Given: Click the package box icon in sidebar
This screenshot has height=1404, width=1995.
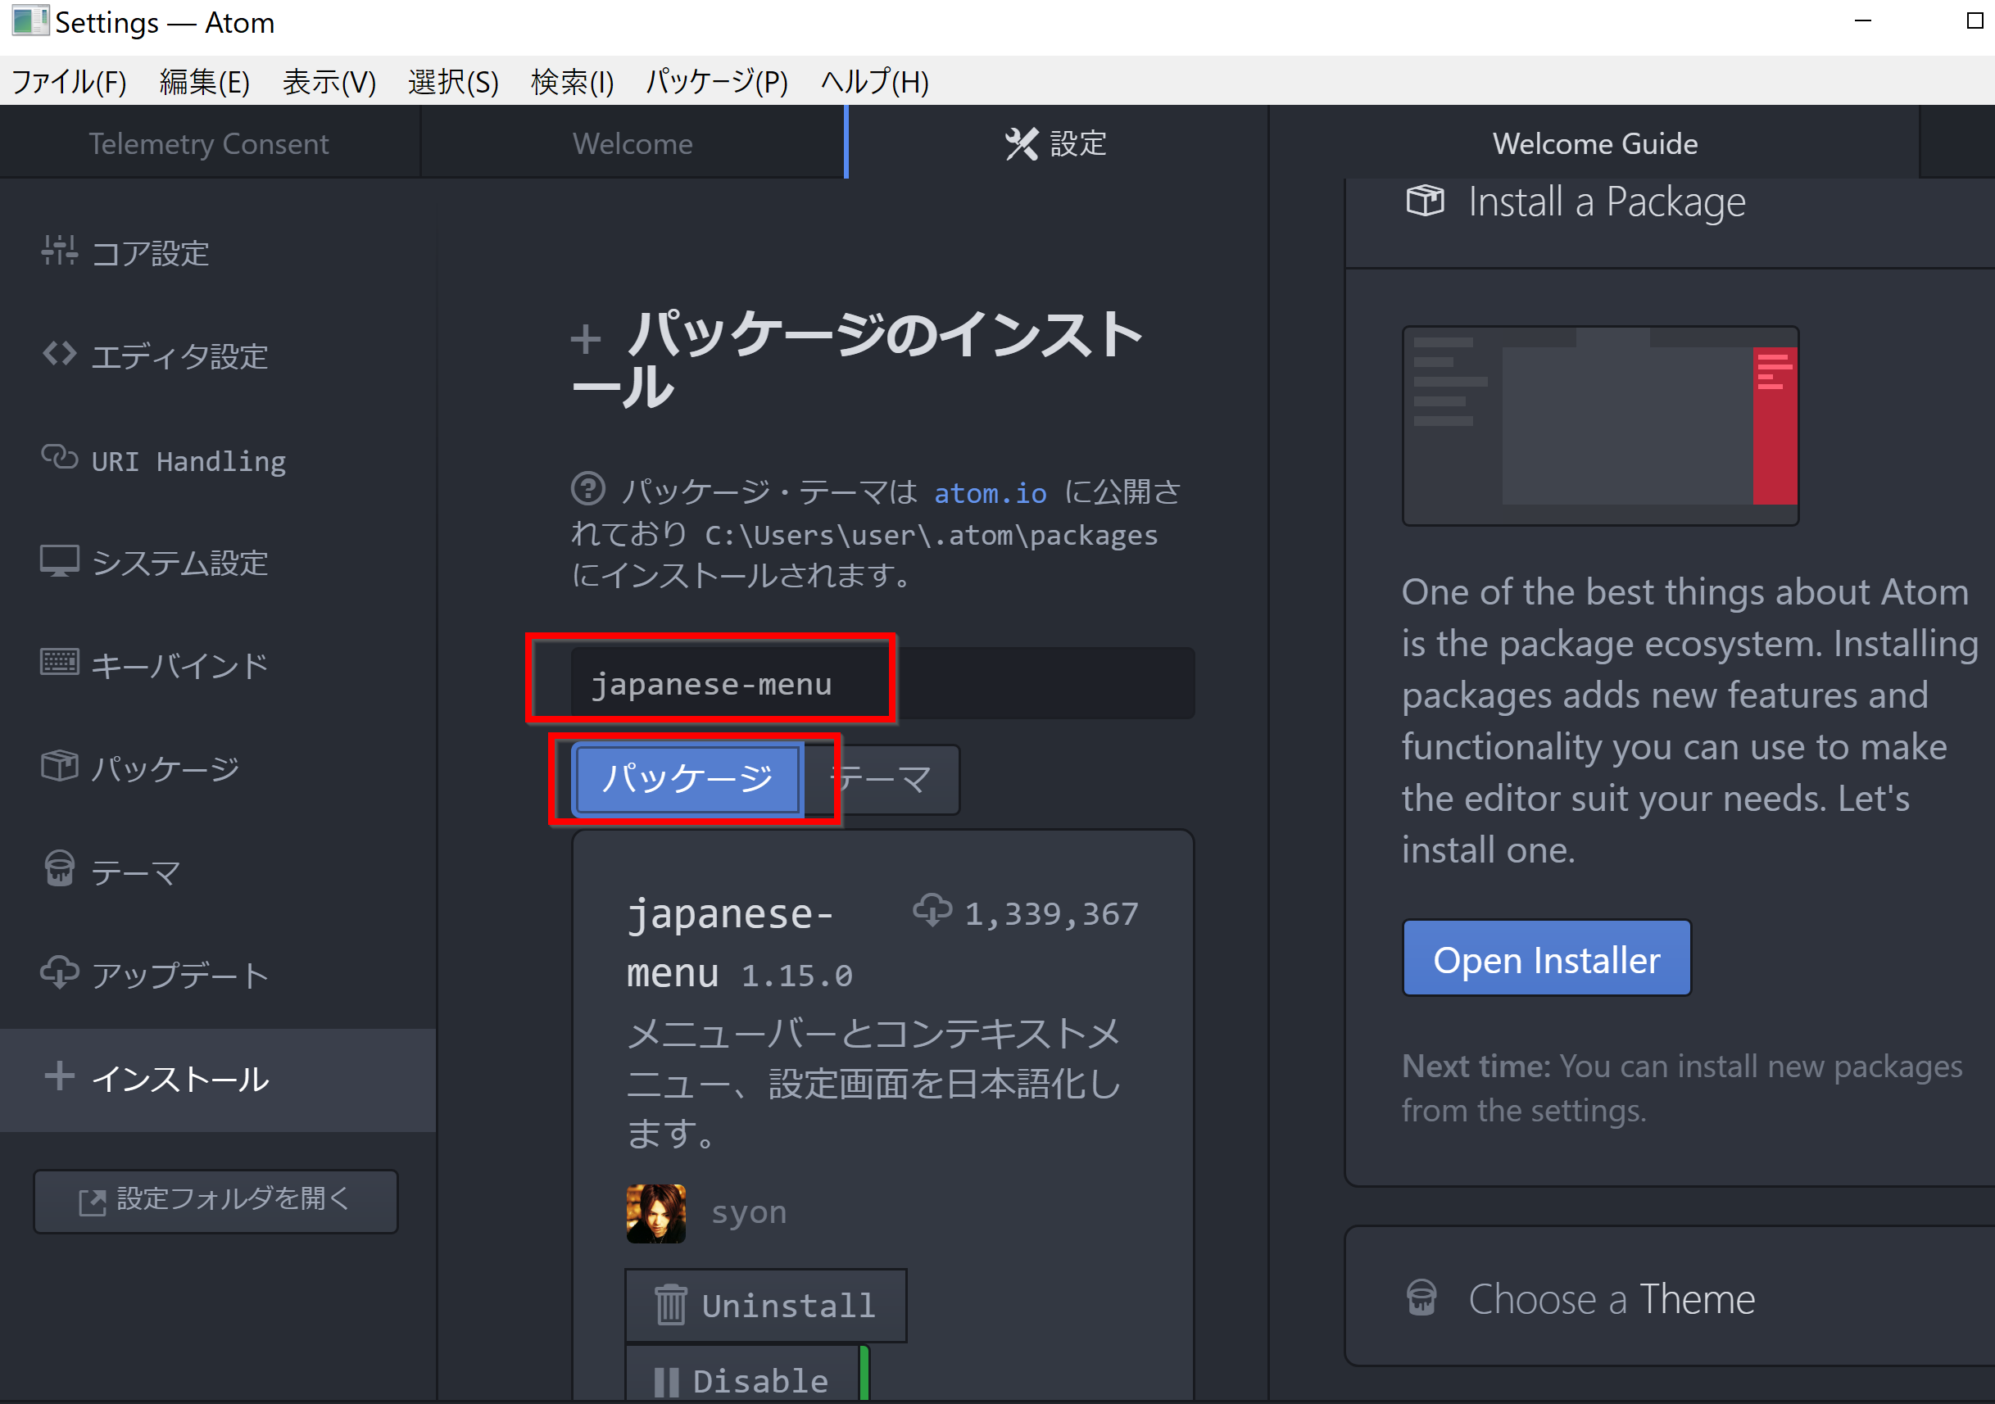Looking at the screenshot, I should [x=59, y=766].
